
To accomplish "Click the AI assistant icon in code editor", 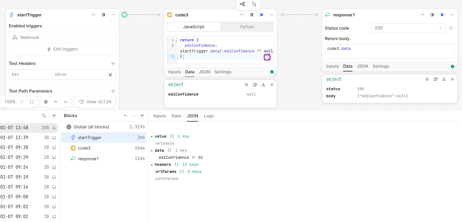I will pos(267,57).
